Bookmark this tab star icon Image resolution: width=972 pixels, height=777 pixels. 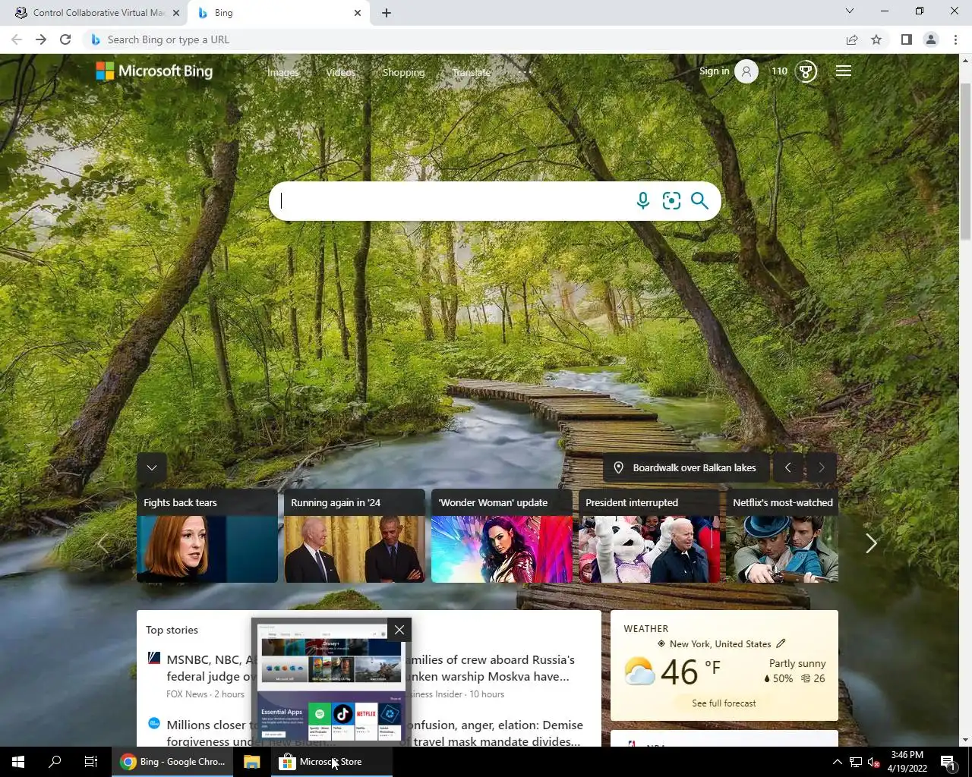tap(876, 39)
